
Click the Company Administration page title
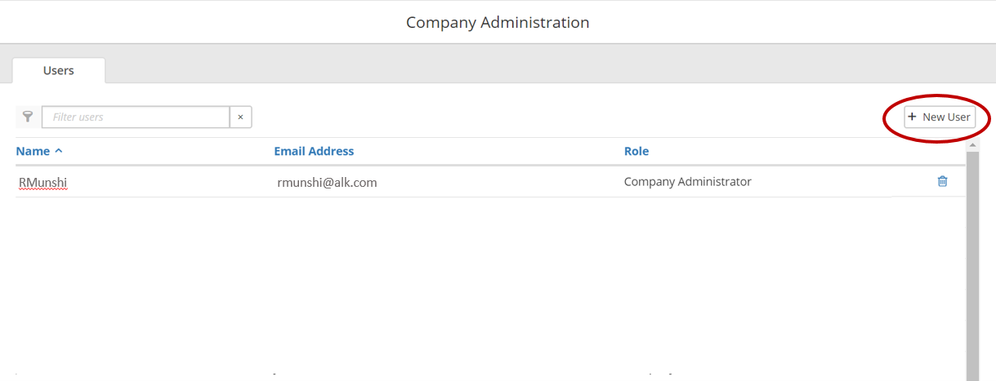[498, 22]
